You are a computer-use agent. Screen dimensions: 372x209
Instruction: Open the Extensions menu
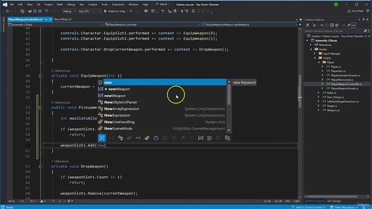click(x=118, y=5)
